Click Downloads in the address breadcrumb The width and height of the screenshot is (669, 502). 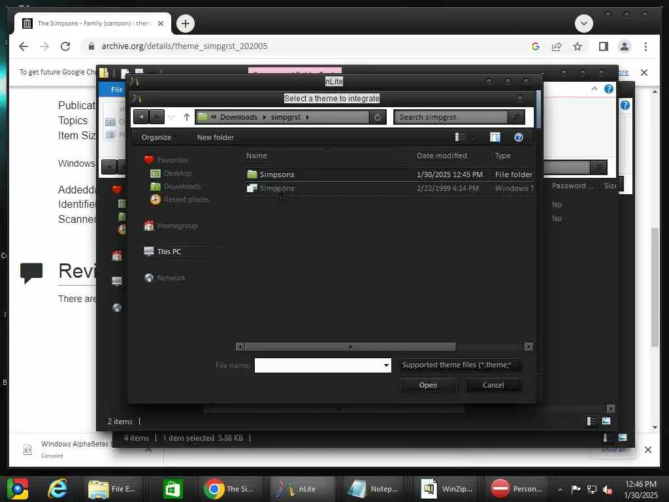[238, 117]
